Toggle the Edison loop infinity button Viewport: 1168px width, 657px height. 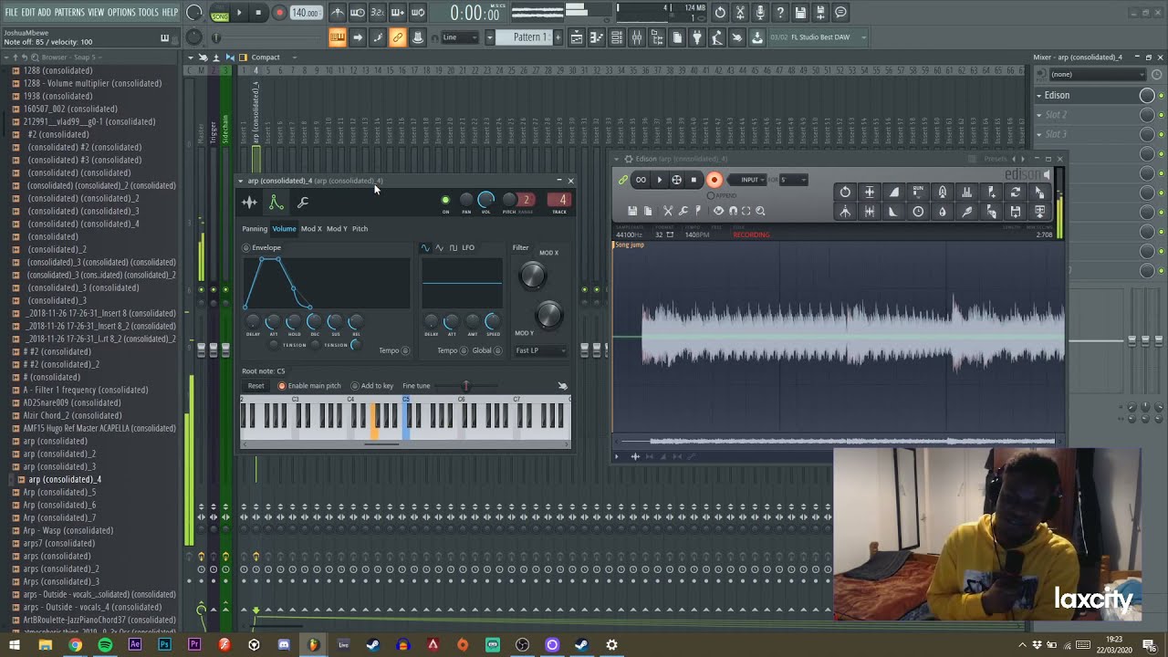[641, 180]
